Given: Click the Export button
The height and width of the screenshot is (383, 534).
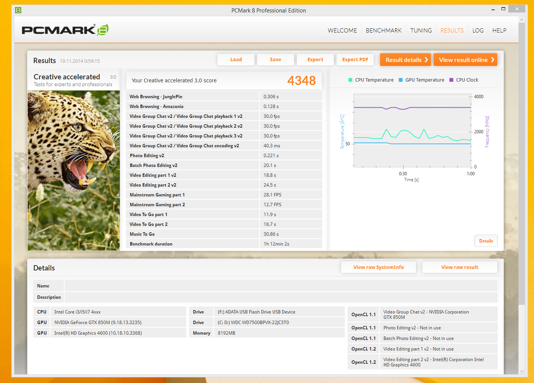Looking at the screenshot, I should [x=315, y=60].
